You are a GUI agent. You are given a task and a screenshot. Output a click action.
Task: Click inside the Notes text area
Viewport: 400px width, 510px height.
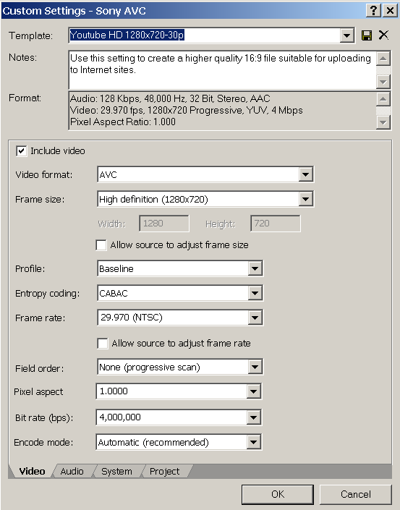(222, 70)
